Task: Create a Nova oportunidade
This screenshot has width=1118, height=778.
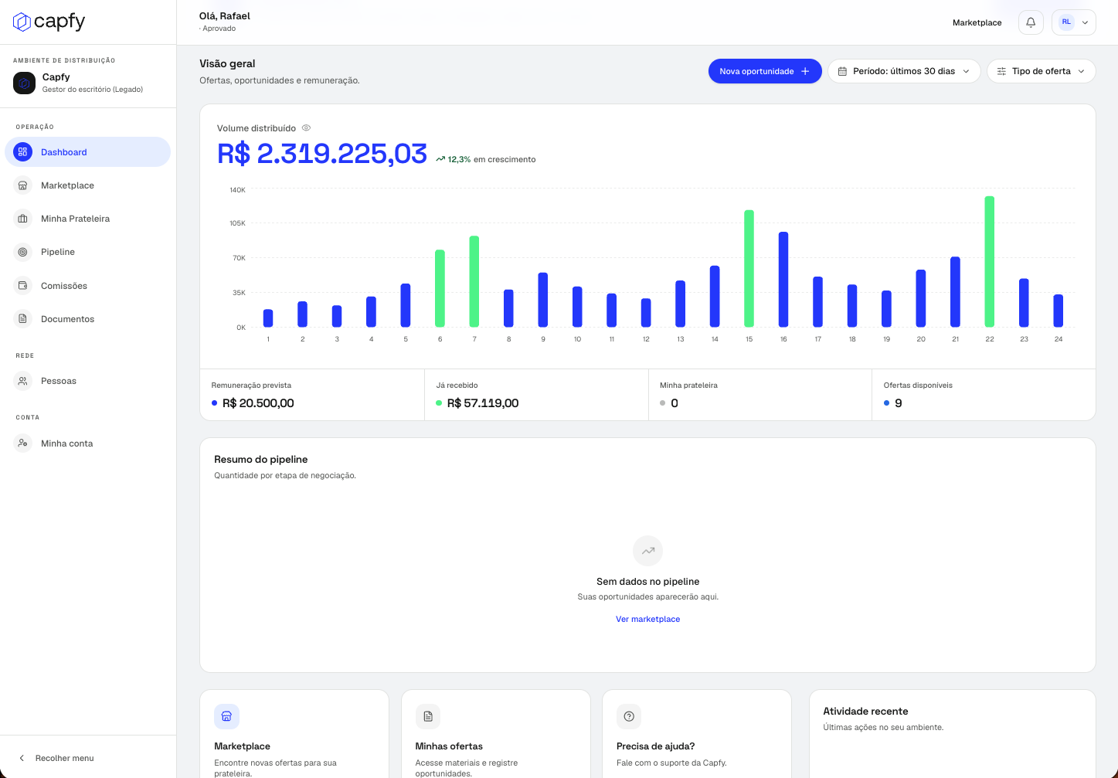Action: pyautogui.click(x=765, y=71)
